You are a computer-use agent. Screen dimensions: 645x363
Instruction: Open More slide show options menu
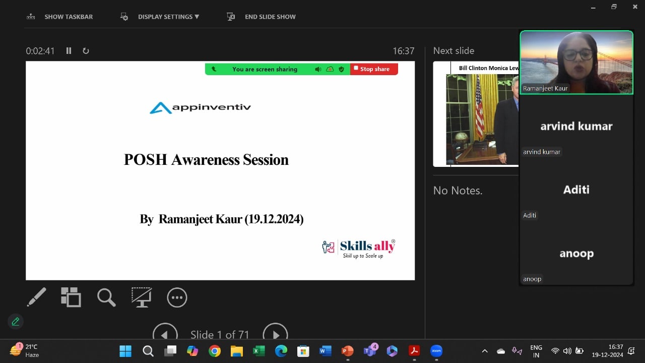(177, 298)
